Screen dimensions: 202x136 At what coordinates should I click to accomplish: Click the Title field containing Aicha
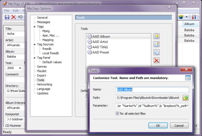pyautogui.click(x=15, y=34)
